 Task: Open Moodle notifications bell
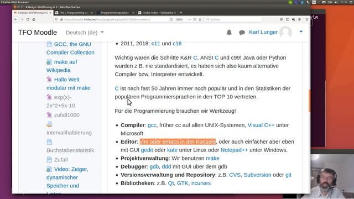229,33
